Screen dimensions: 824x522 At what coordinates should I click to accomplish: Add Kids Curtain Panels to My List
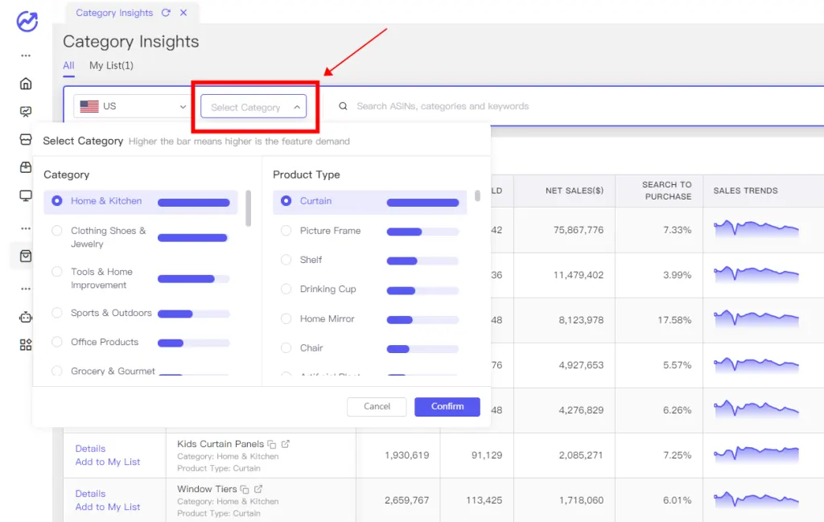[108, 462]
